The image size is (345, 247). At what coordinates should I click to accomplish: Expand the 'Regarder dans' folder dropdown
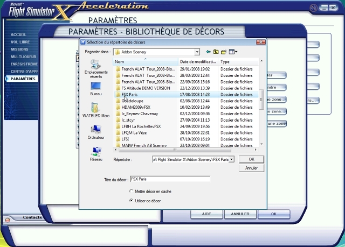tap(197, 52)
